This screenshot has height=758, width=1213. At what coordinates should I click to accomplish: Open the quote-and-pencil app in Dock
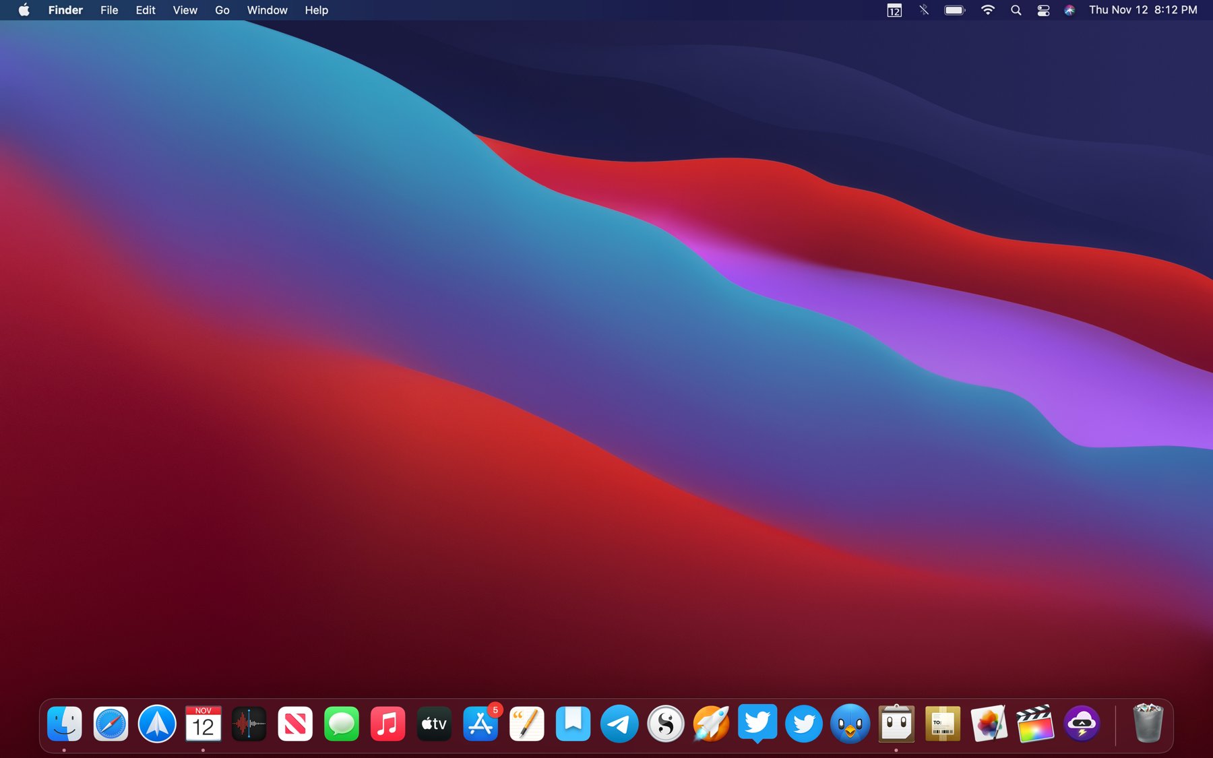tap(526, 724)
